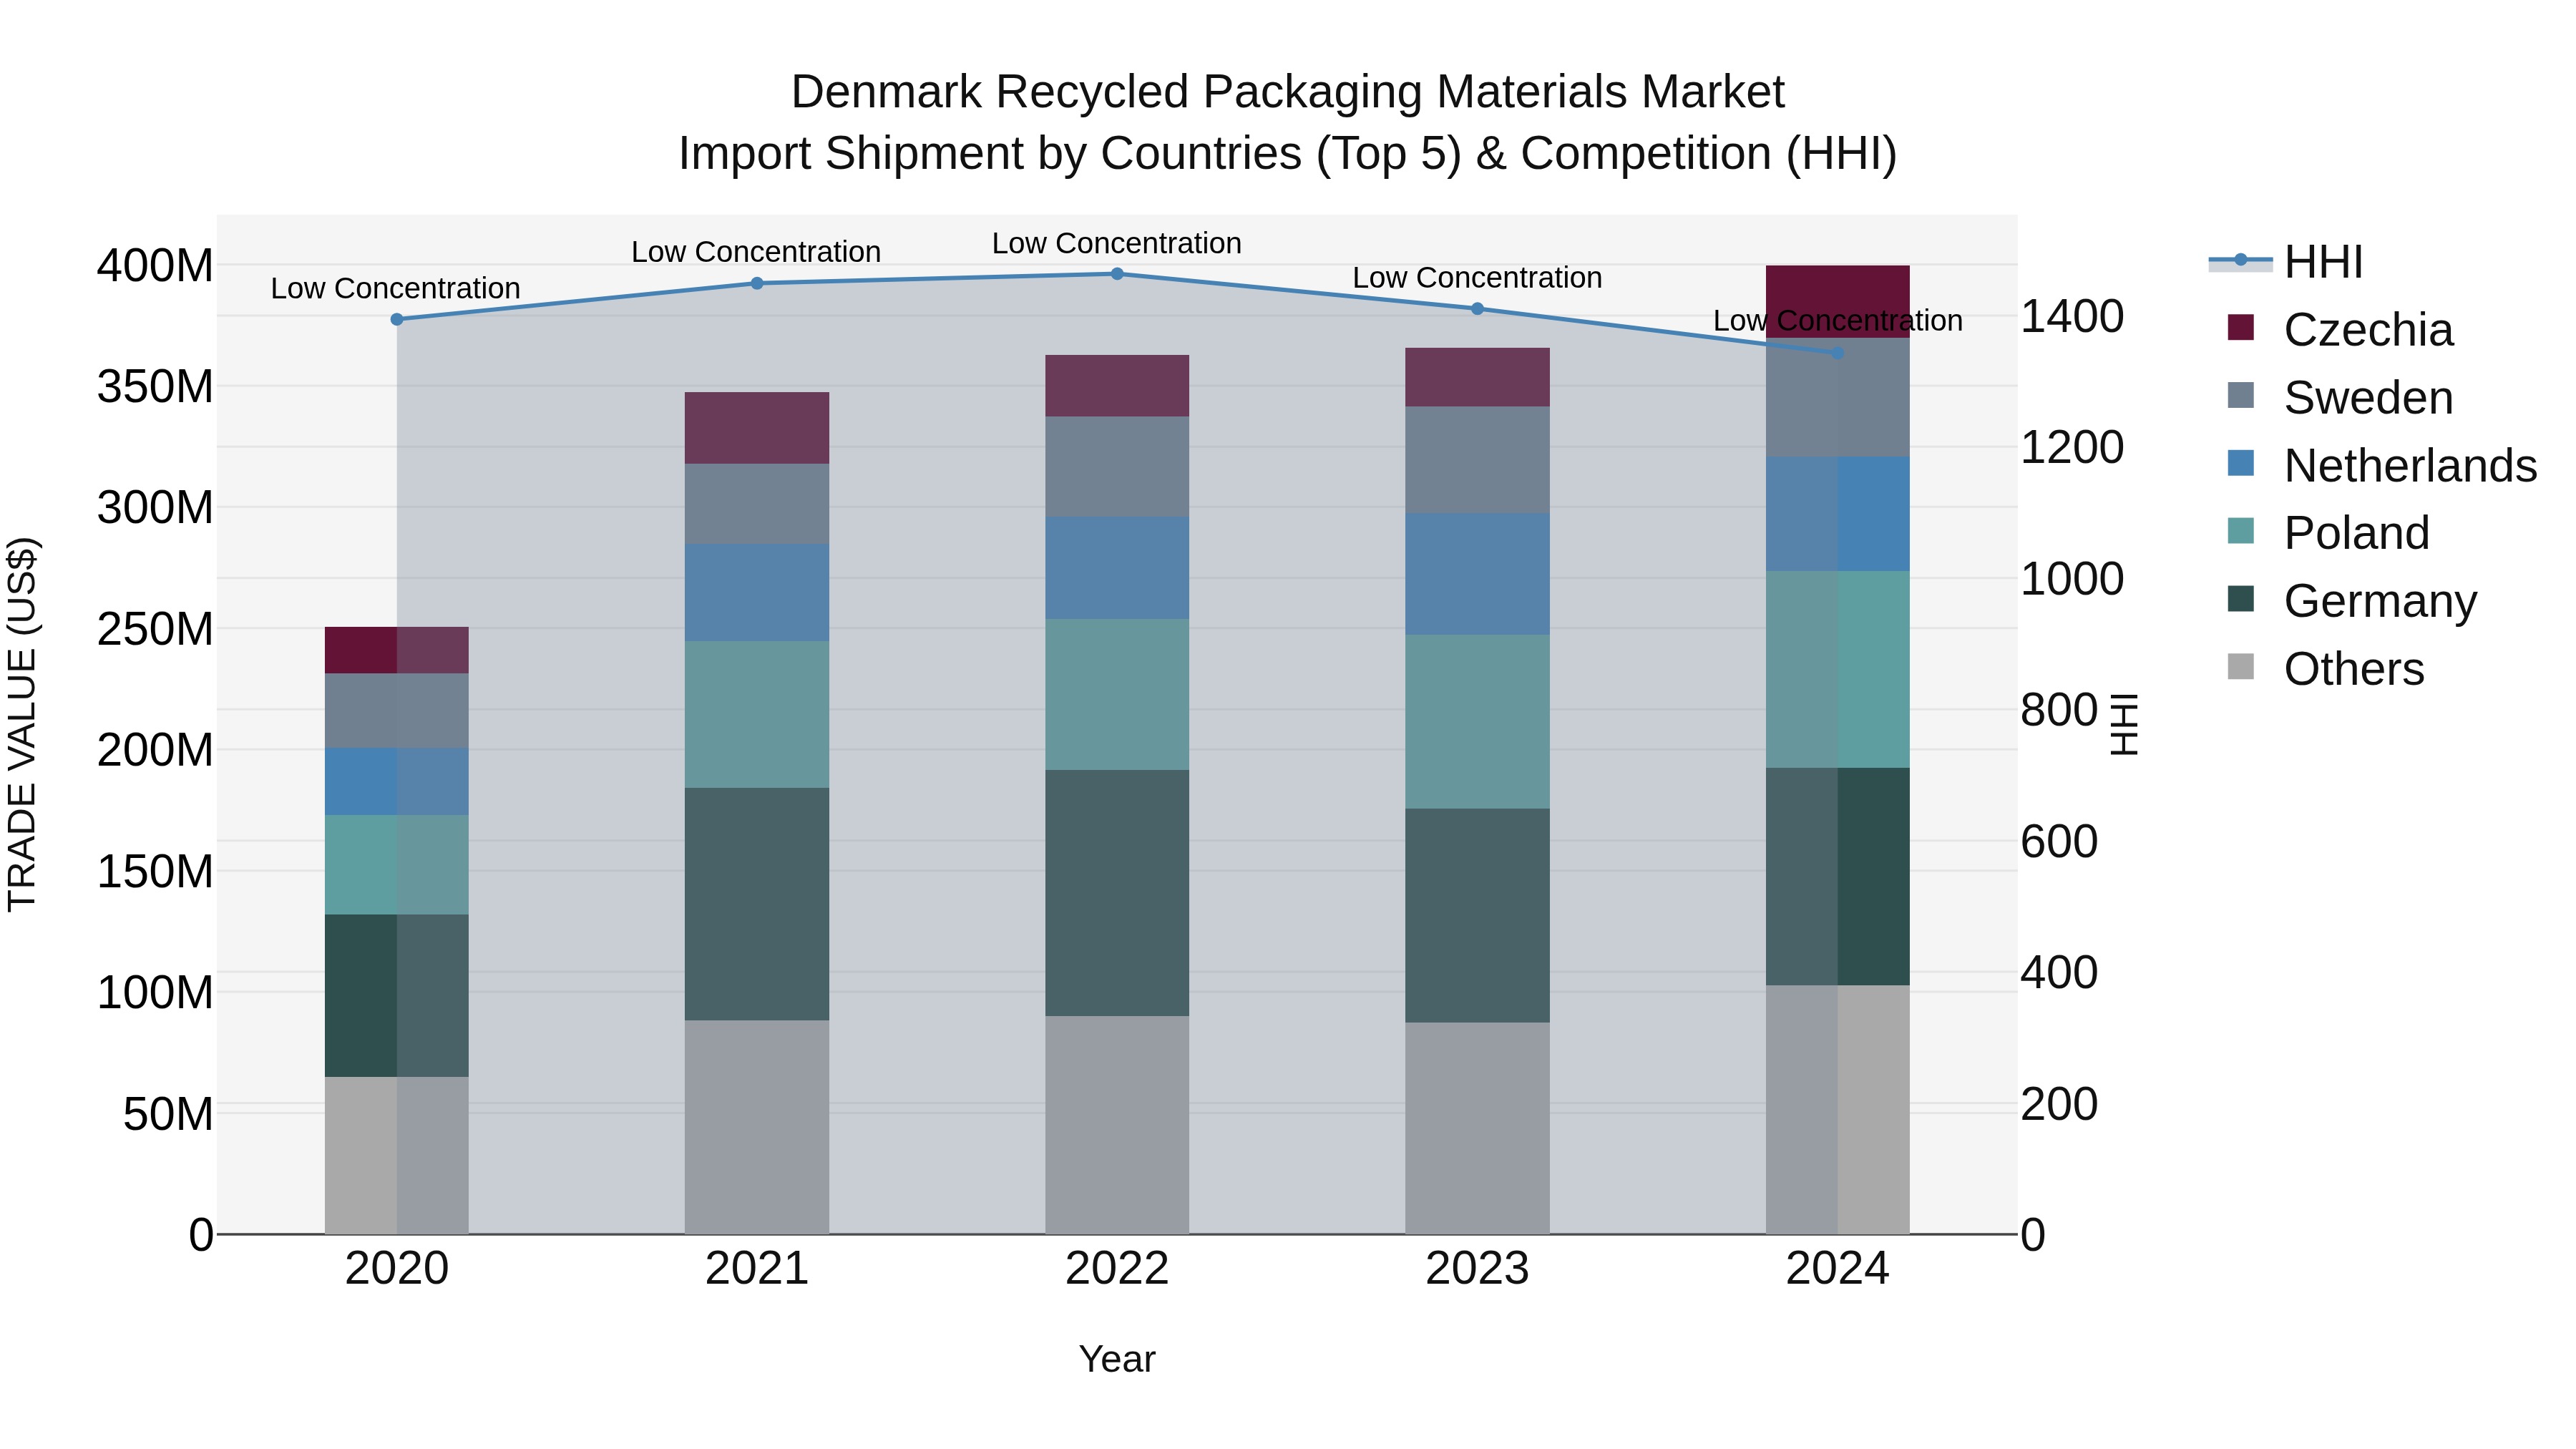Click the TRADE VALUE (US$) axis title

tap(22, 724)
